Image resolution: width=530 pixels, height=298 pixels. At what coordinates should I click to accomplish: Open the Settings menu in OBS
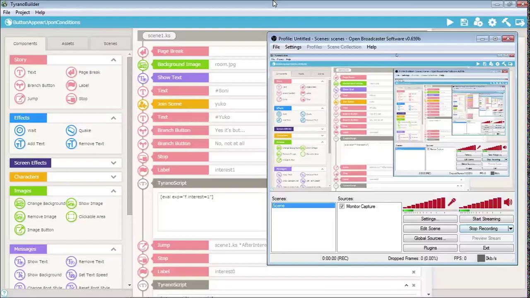tap(293, 47)
